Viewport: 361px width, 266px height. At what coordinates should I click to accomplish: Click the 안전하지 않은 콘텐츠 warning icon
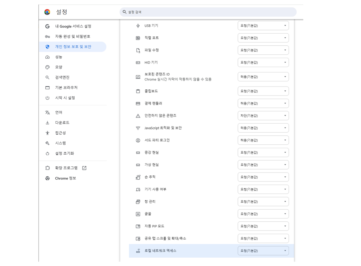(x=138, y=116)
